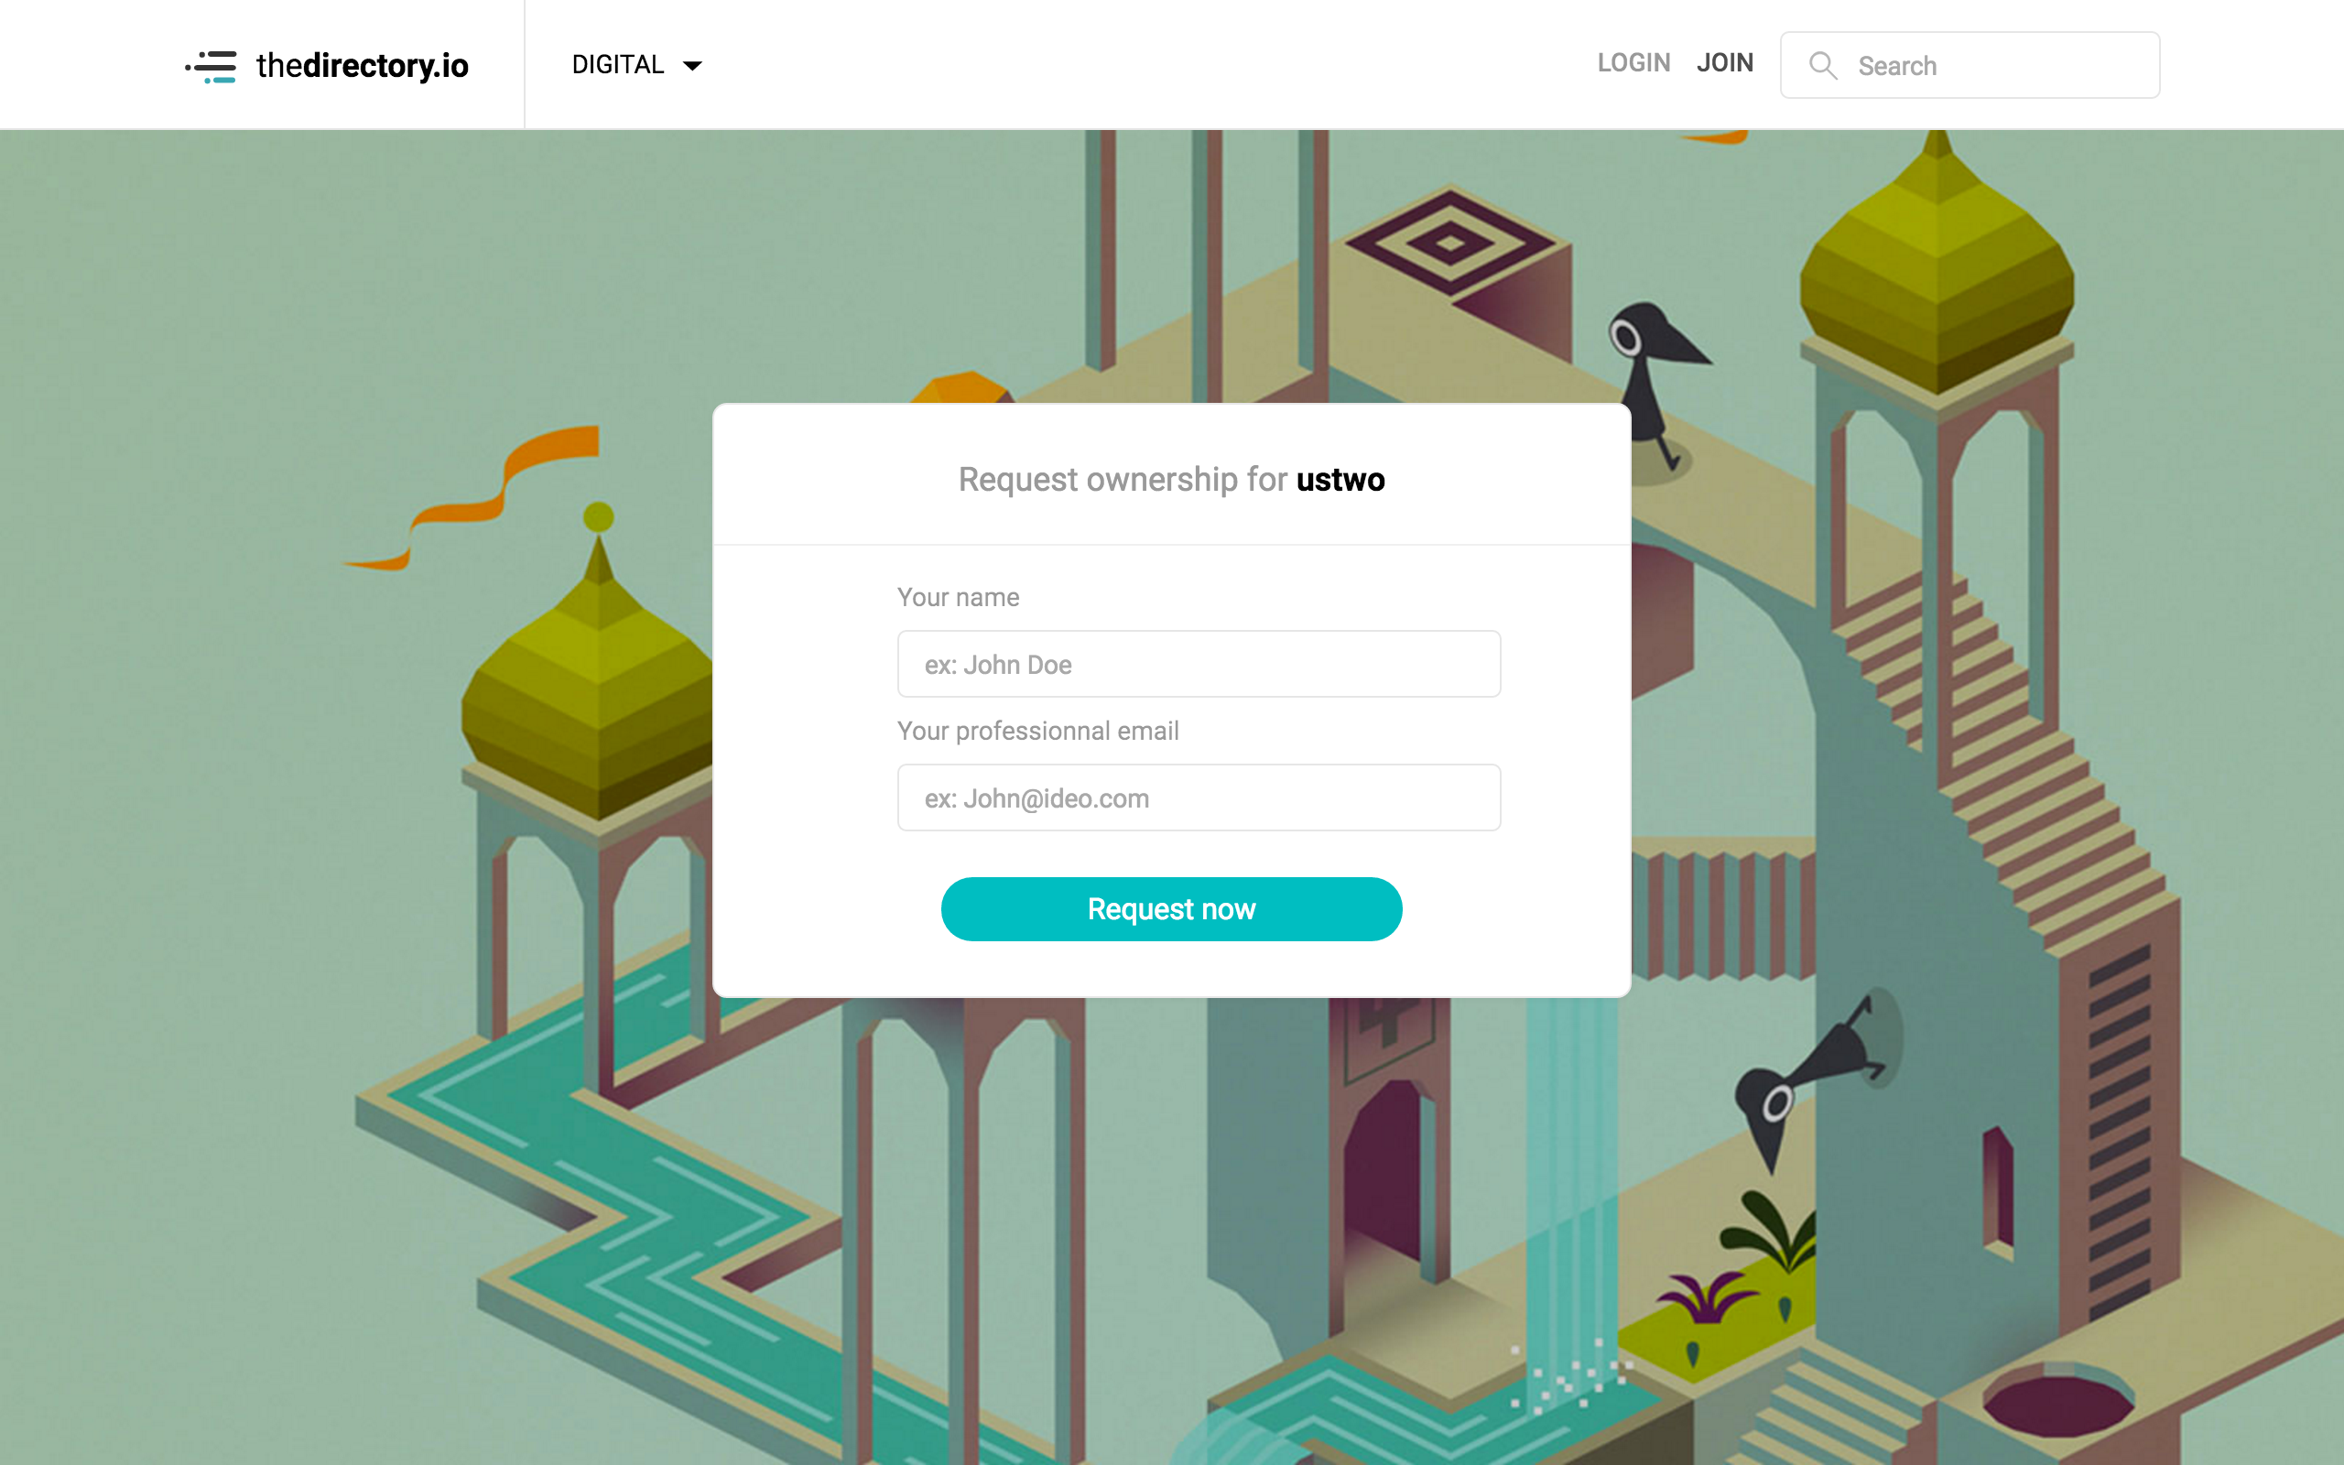Click the LOGIN link
Viewport: 2344px width, 1465px height.
1633,63
